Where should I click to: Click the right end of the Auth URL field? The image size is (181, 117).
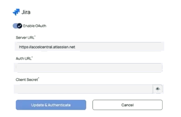point(160,67)
